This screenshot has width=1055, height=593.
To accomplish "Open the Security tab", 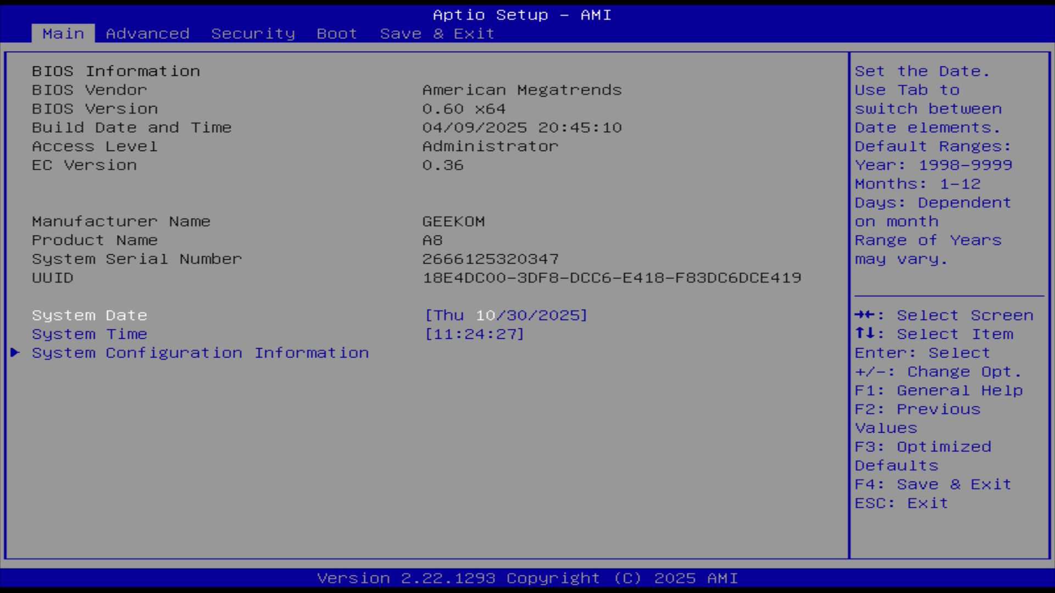I will (x=253, y=33).
